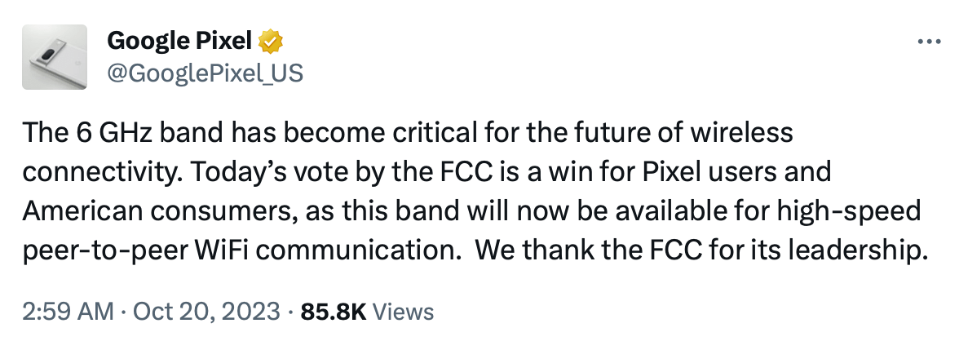Viewport: 959px width, 341px height.
Task: Open the three-dot more options menu
Action: (930, 42)
